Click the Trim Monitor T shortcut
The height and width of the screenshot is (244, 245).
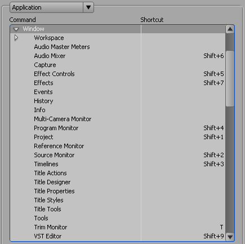tap(221, 227)
